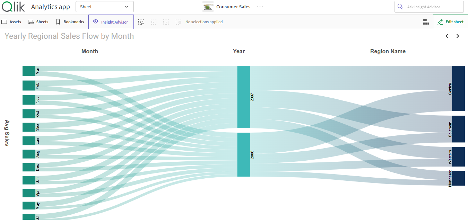Viewport: 468px width, 223px height.
Task: Click the Consumer Sales app thumbnail
Action: coord(208,6)
